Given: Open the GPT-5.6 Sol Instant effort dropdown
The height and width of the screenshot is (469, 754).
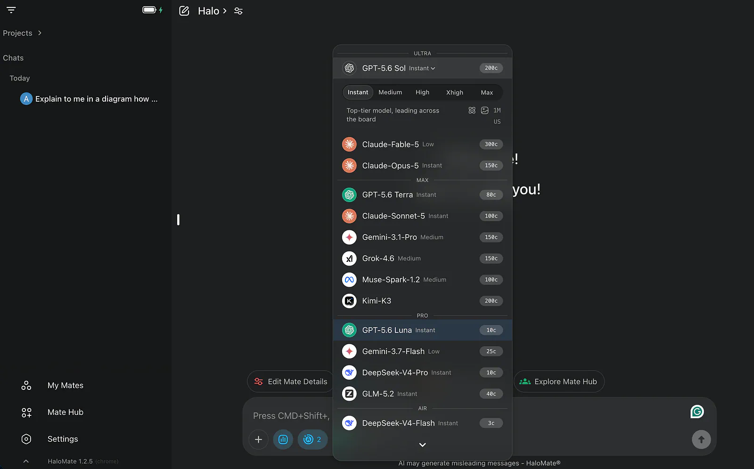Looking at the screenshot, I should pos(422,68).
